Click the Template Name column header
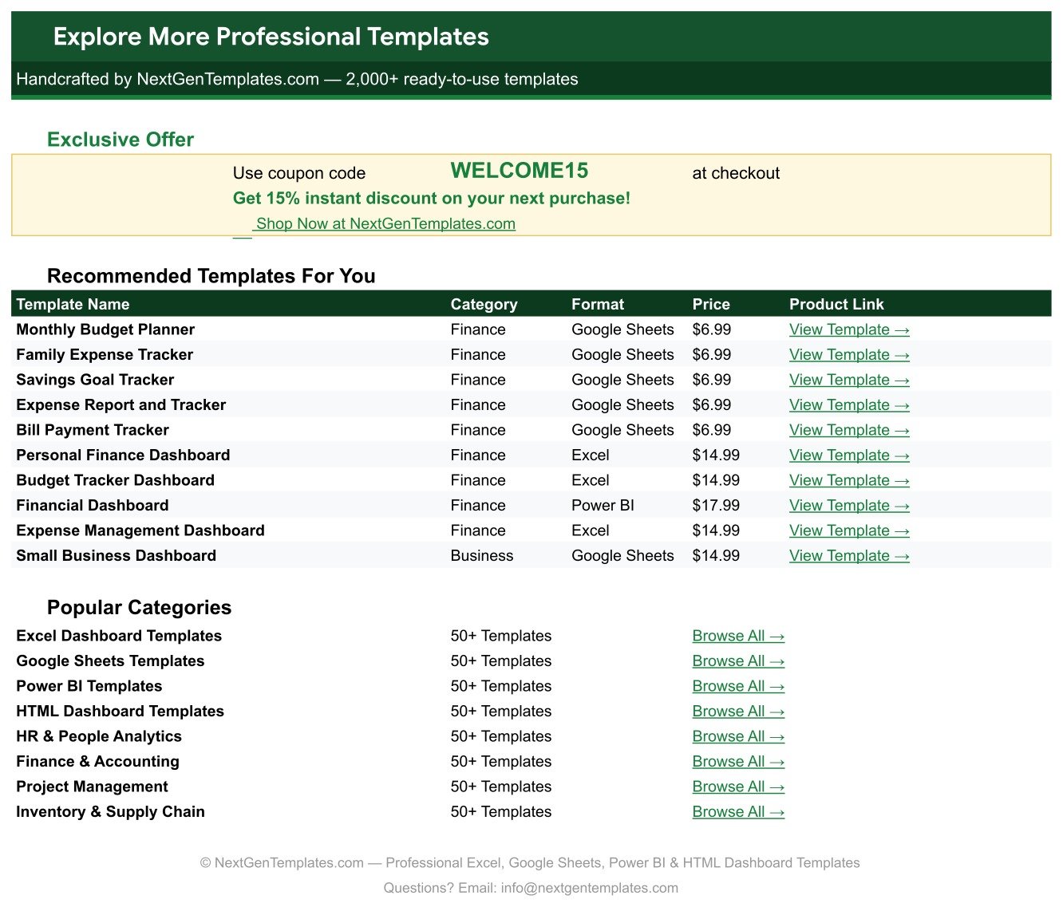The width and height of the screenshot is (1063, 907). pos(73,304)
